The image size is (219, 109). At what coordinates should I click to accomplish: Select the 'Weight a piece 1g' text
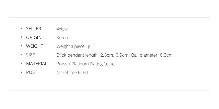pyautogui.click(x=73, y=46)
